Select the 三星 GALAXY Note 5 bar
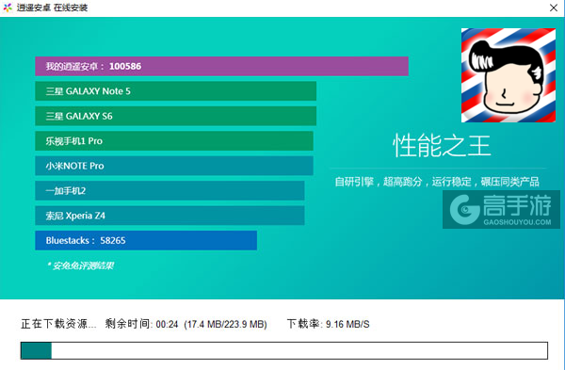This screenshot has height=370, width=565. (176, 91)
